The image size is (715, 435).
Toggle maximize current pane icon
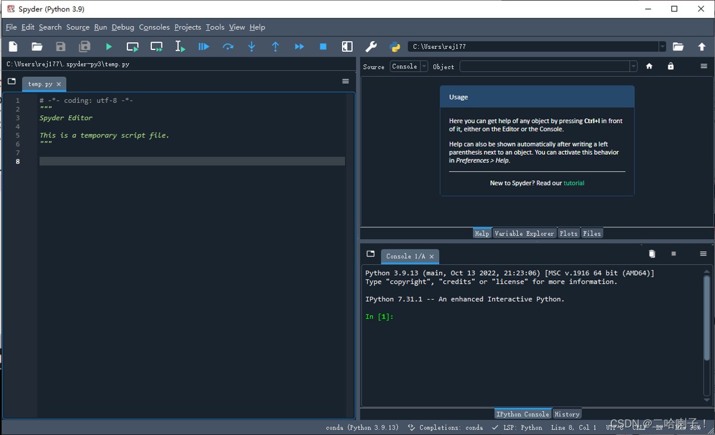(x=347, y=46)
